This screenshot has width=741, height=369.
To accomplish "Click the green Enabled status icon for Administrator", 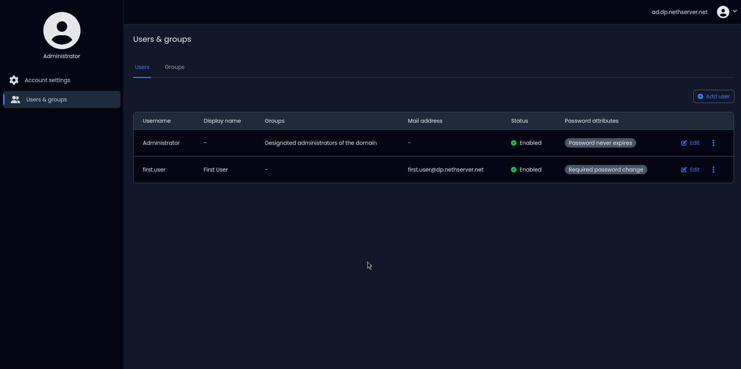I will click(514, 143).
